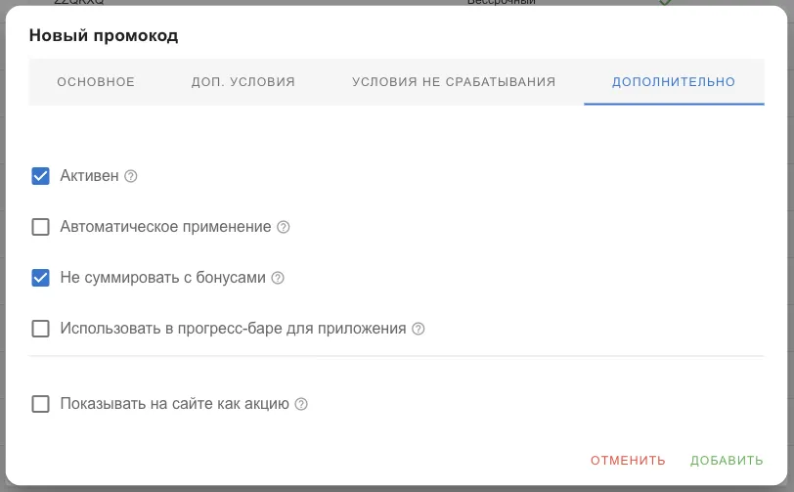Click the Показывать на сайте как акцию label
The width and height of the screenshot is (794, 492).
tap(175, 404)
